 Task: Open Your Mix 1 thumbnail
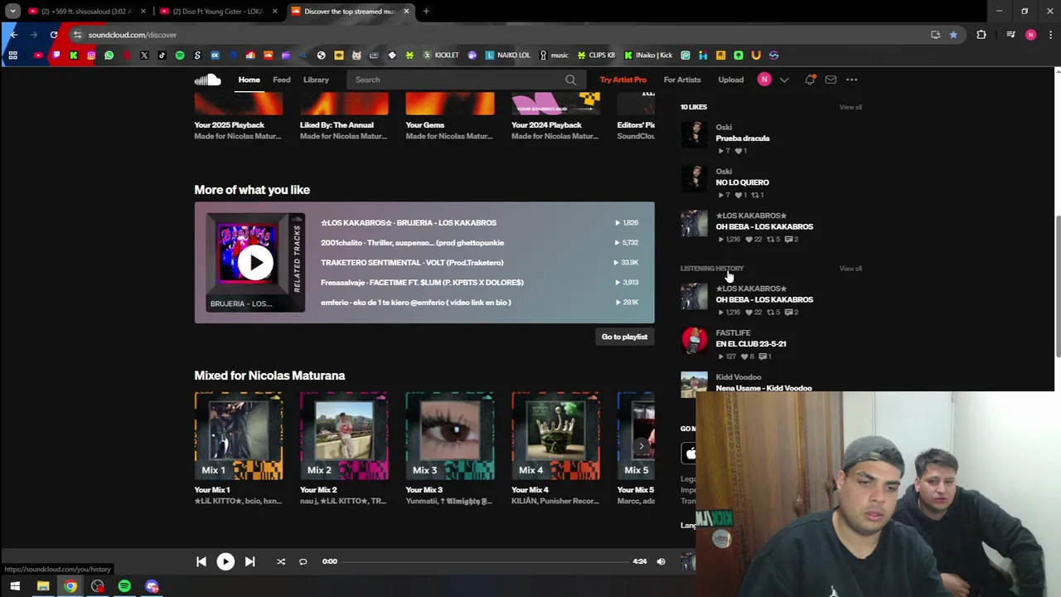pos(239,436)
